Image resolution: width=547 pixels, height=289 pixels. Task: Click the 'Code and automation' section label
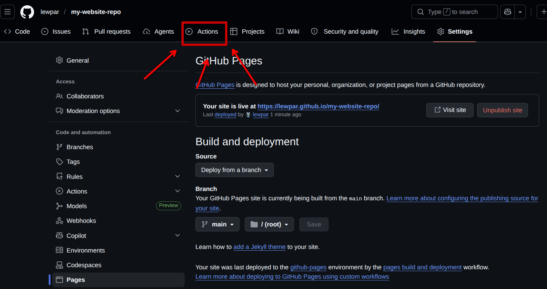pyautogui.click(x=83, y=132)
